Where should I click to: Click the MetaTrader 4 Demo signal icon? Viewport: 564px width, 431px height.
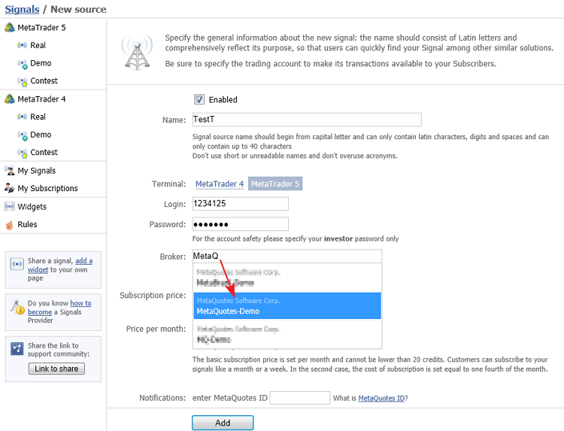pyautogui.click(x=23, y=135)
